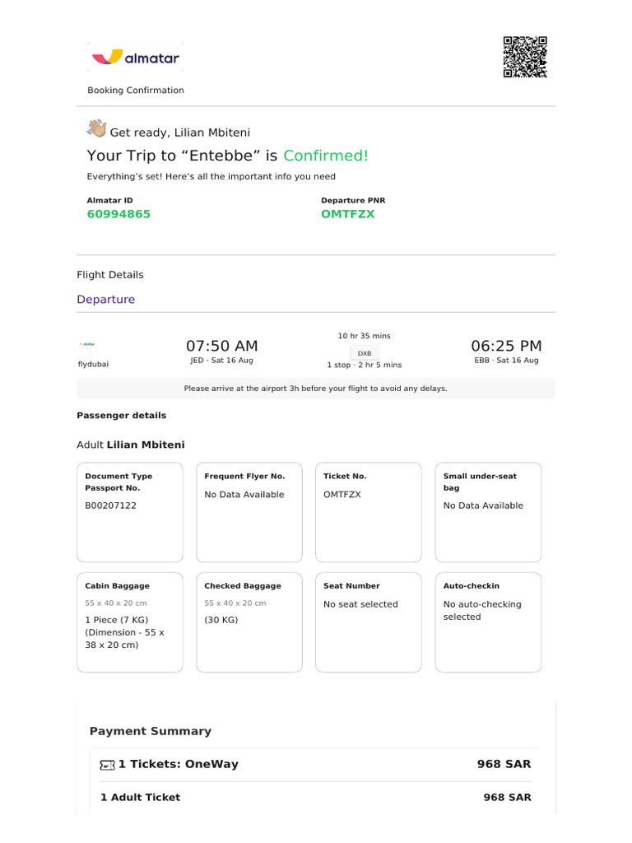632x843 pixels.
Task: Click the Almatar ID 60994865
Action: coord(118,214)
